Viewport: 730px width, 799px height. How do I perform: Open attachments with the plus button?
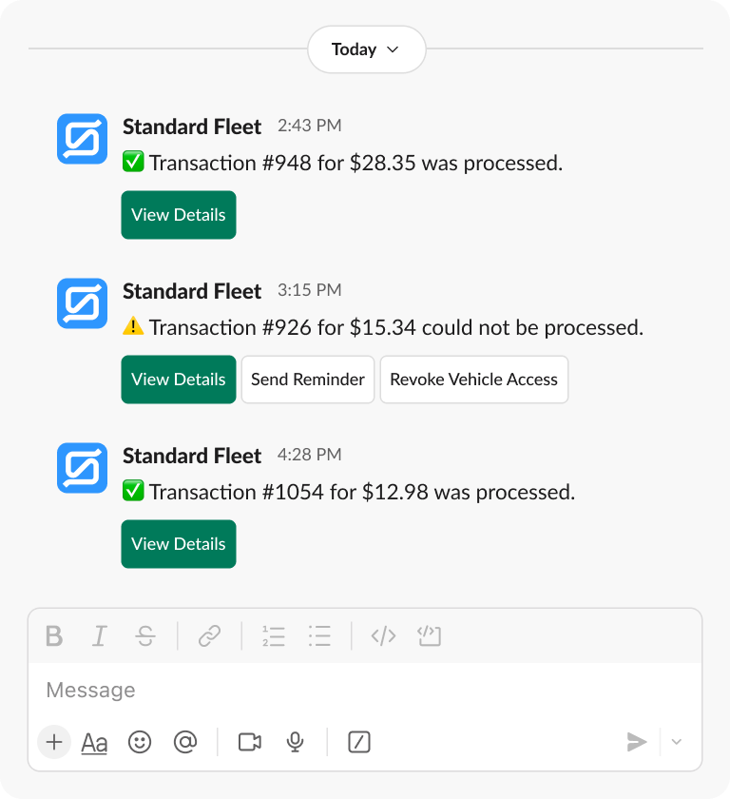click(x=54, y=742)
